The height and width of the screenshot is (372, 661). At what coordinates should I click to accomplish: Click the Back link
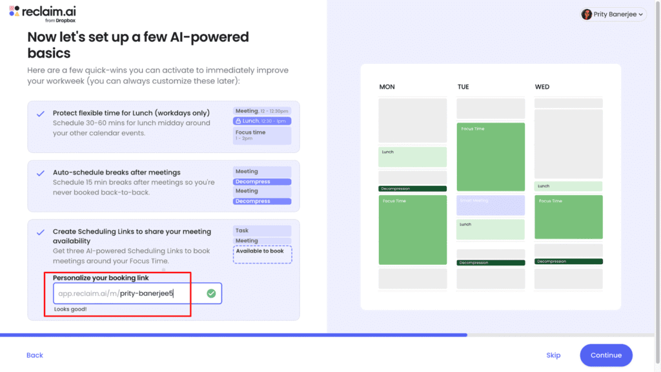pyautogui.click(x=34, y=355)
